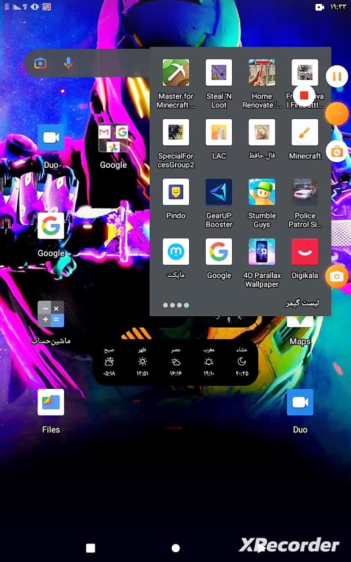Tap the screen cast status icon
Viewport: 351px width, 562px height.
[47, 7]
